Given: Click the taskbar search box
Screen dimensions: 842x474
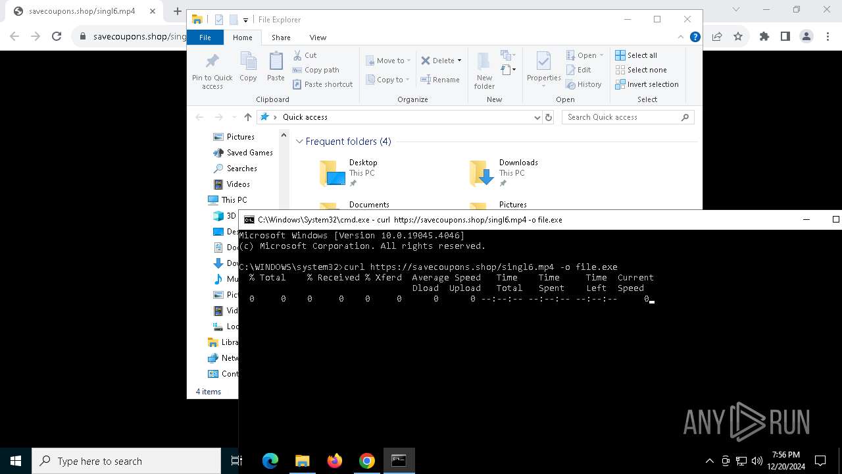Looking at the screenshot, I should click(126, 461).
